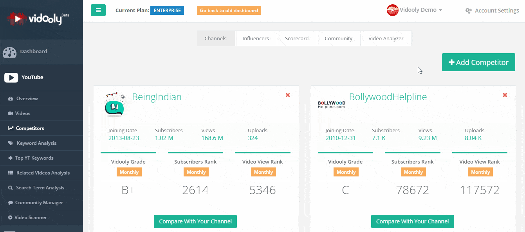Click the ENTERPRISE plan badge
Screen dimensions: 525x232
coord(167,11)
